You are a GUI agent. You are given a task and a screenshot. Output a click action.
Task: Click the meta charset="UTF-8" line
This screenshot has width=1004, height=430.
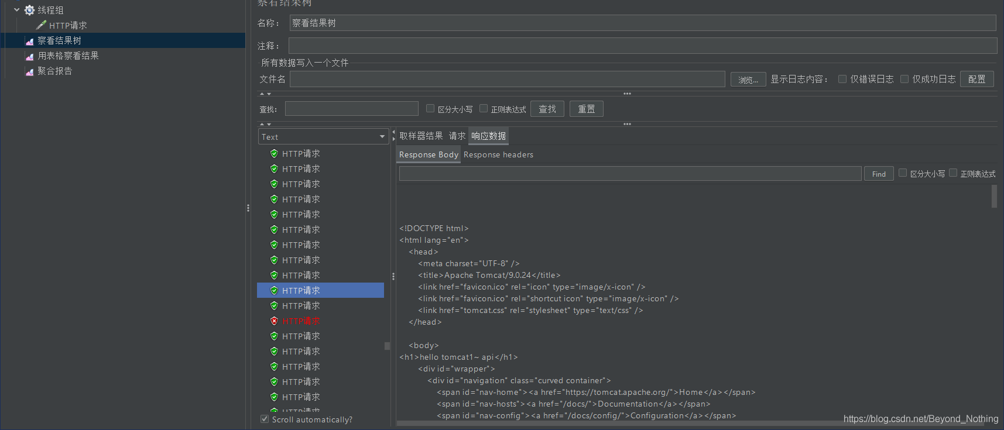(x=469, y=263)
